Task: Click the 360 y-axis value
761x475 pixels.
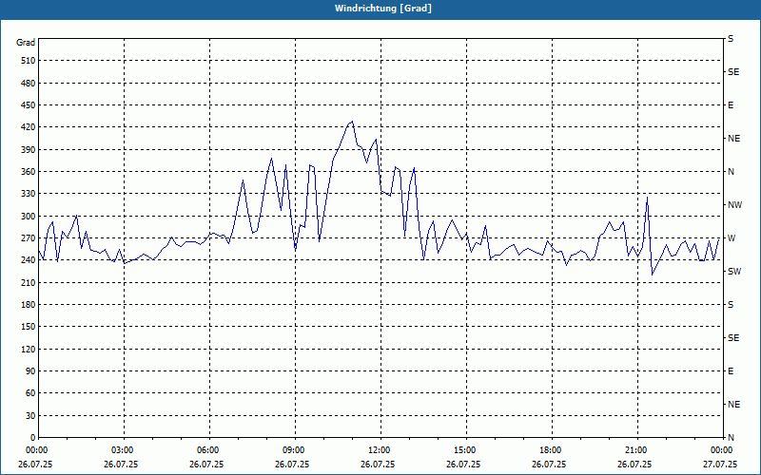Action: (x=29, y=172)
